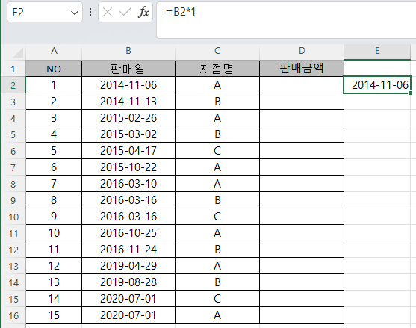
Task: Click the Insert Function fx icon
Action: click(x=143, y=12)
